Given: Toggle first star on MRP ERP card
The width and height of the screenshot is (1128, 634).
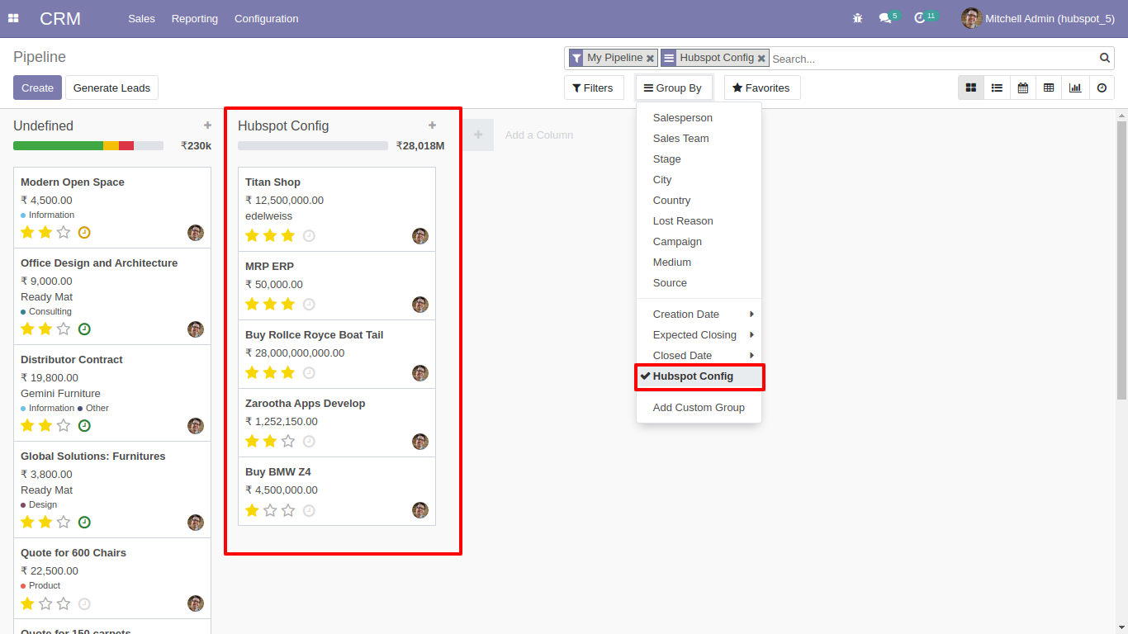Looking at the screenshot, I should (x=252, y=305).
